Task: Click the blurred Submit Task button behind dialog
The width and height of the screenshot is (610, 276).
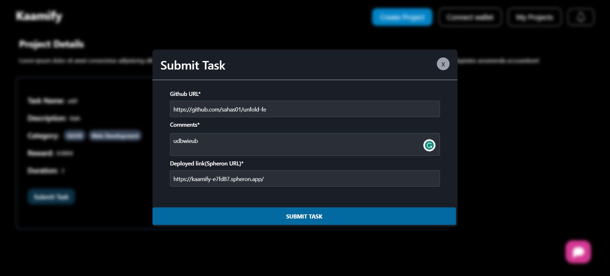Action: (51, 197)
